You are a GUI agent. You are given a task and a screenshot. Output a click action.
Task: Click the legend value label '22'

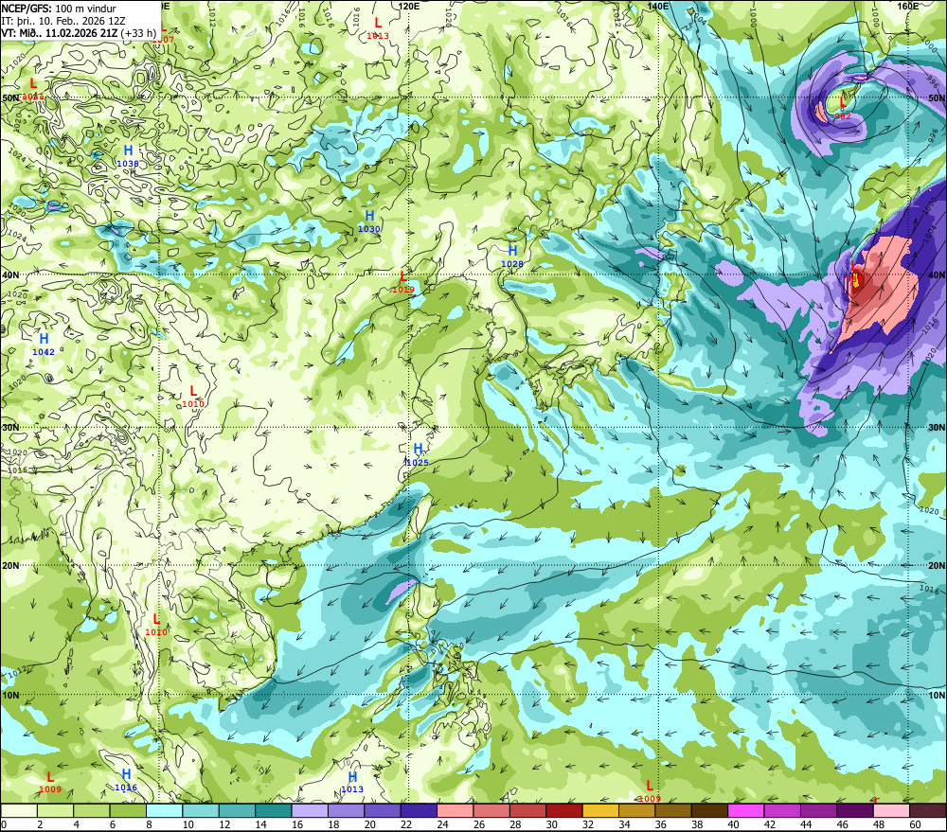coord(406,824)
